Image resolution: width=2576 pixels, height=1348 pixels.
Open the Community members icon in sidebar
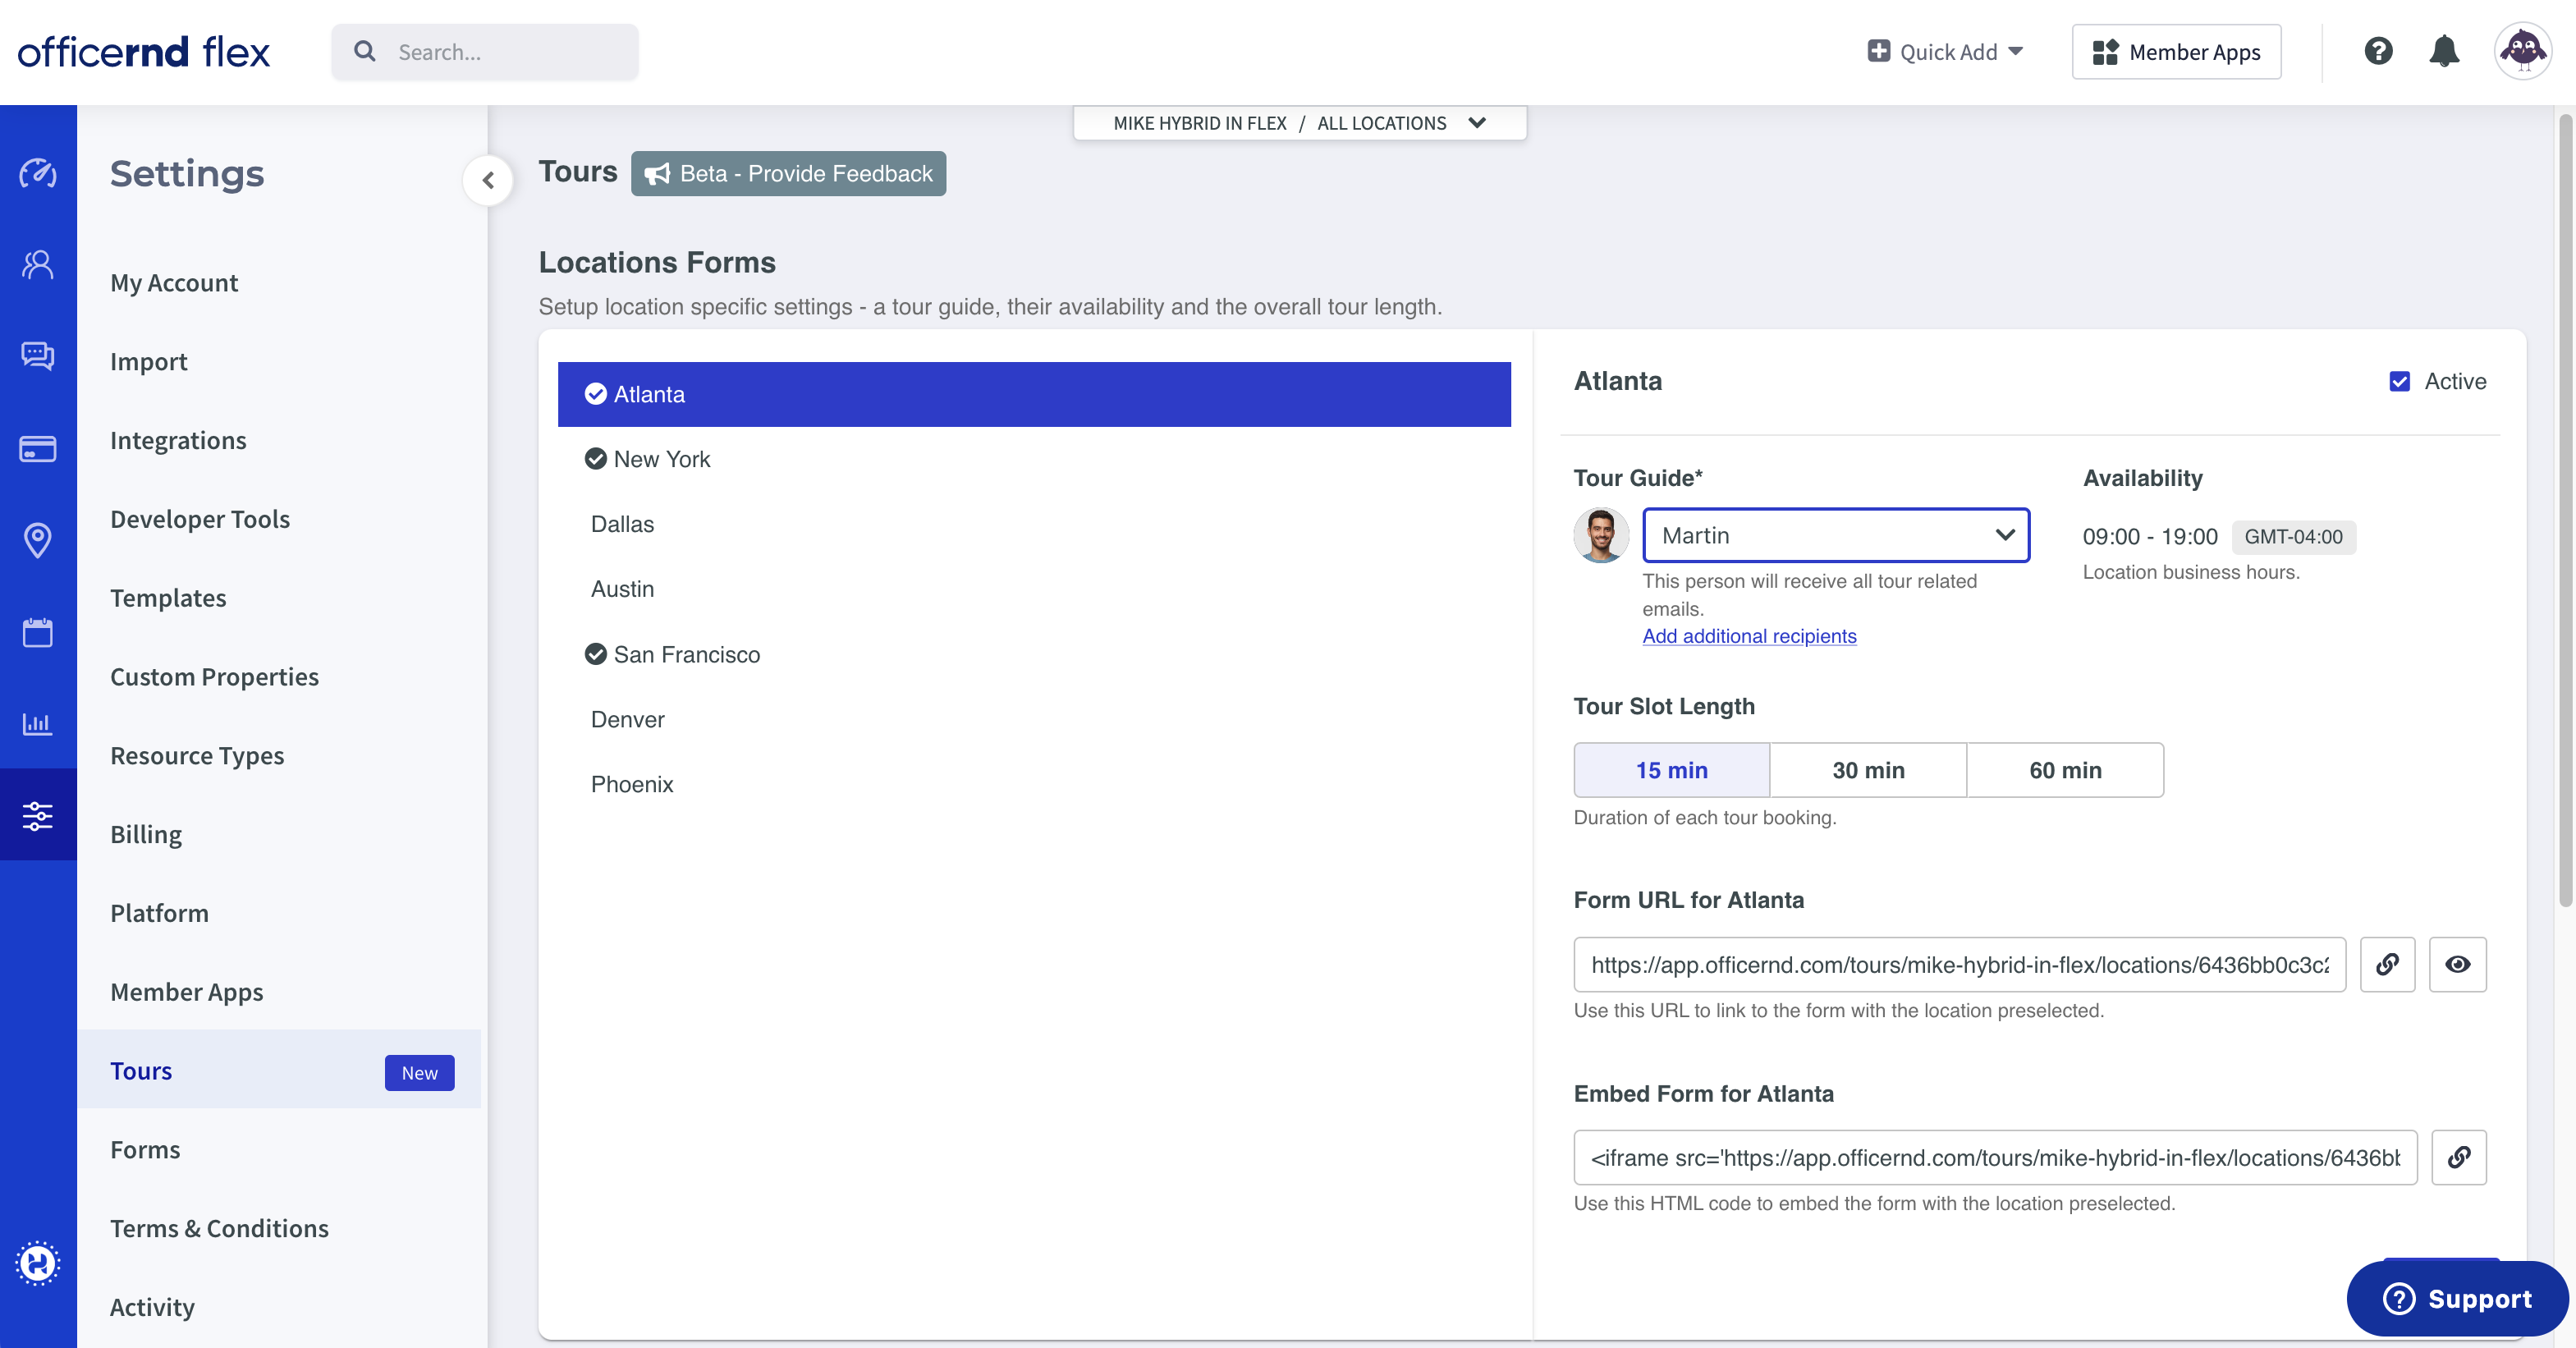(38, 264)
